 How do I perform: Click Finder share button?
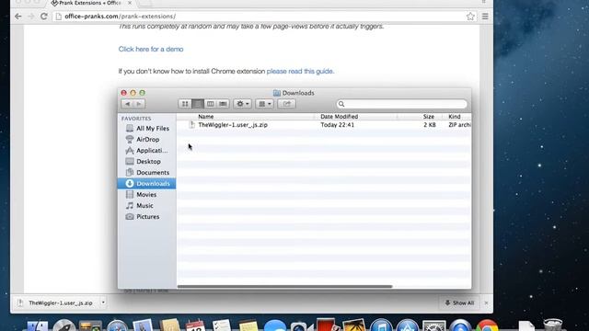(x=286, y=104)
